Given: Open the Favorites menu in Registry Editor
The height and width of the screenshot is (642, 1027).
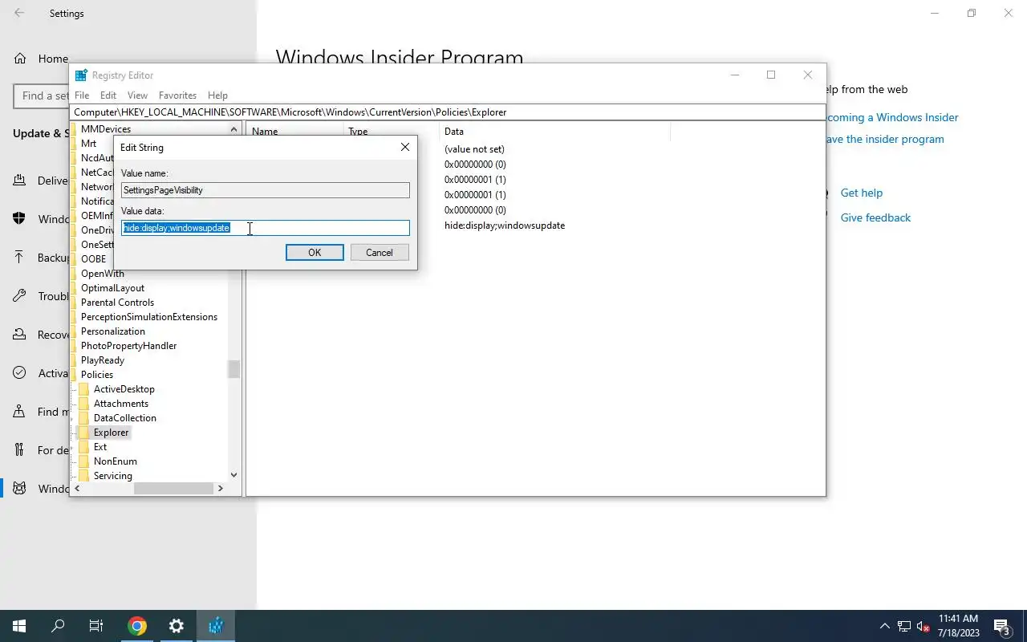Looking at the screenshot, I should (177, 95).
